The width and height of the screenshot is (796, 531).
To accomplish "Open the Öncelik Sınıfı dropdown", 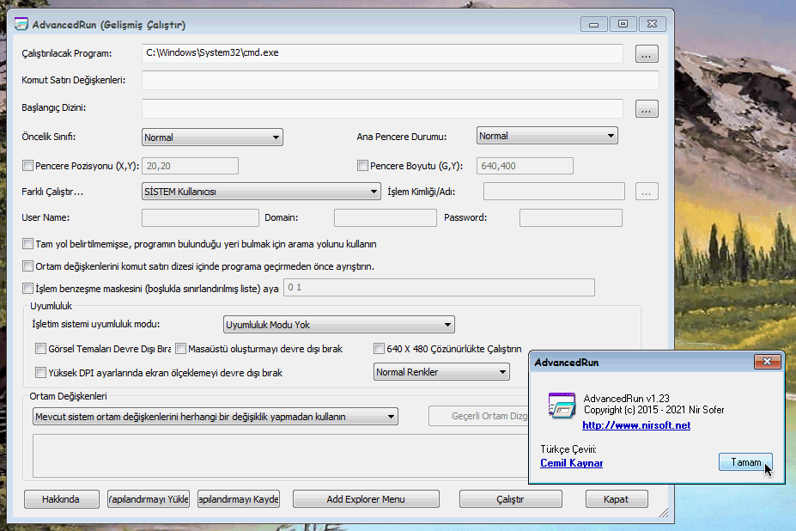I will (x=212, y=137).
